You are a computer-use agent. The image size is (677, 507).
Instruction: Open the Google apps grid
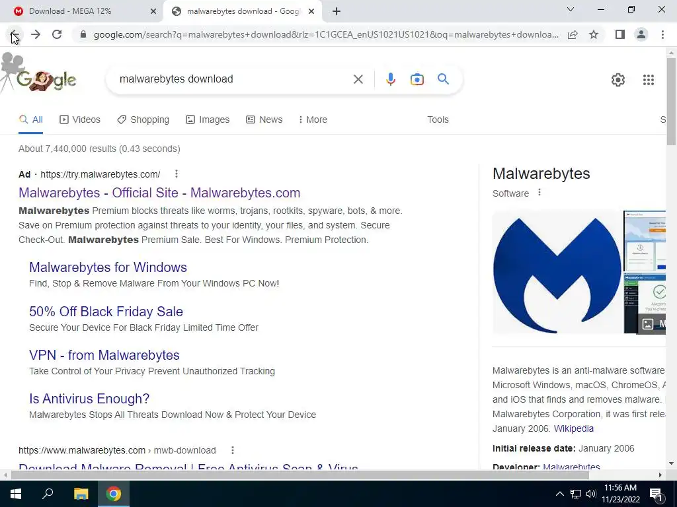[x=648, y=80]
